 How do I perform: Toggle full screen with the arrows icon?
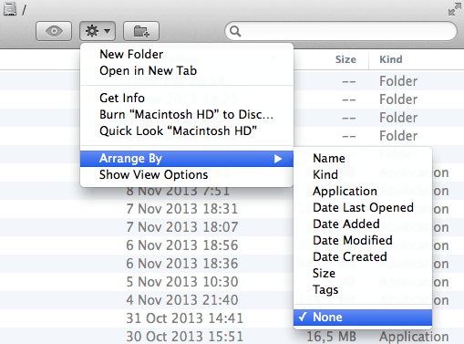[x=455, y=9]
